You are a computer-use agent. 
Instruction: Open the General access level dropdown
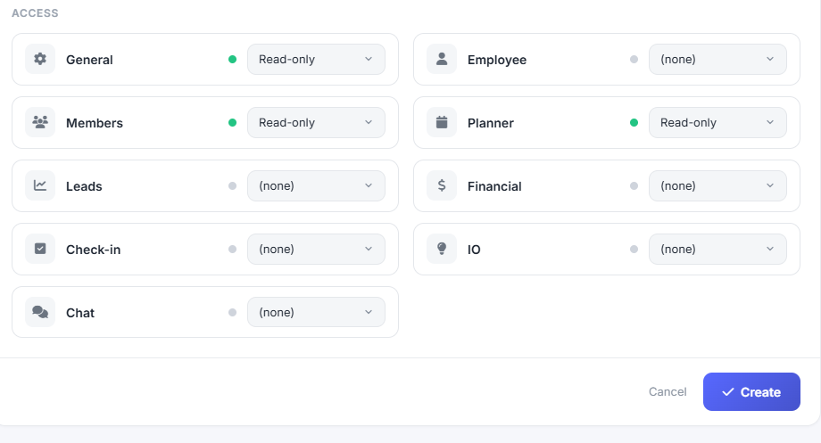pyautogui.click(x=316, y=59)
